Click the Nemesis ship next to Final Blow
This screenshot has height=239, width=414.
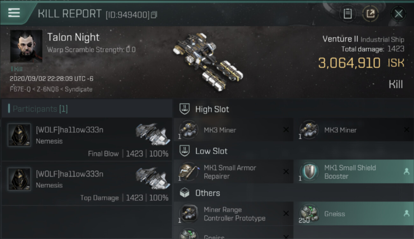click(152, 134)
